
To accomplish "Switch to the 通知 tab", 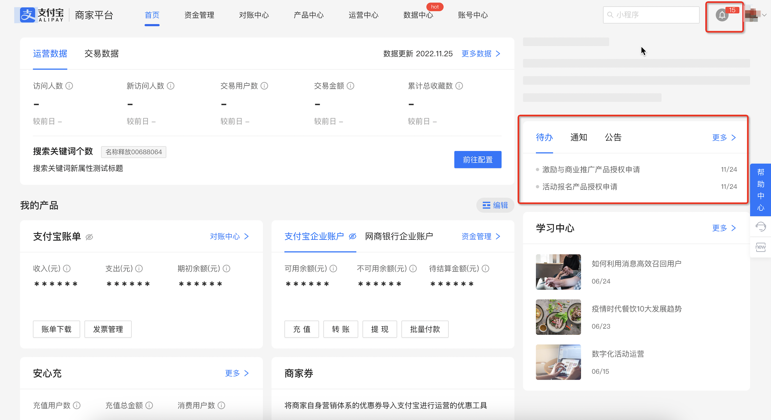I will click(x=579, y=137).
